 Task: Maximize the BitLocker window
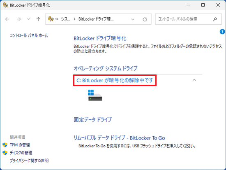[203, 5]
